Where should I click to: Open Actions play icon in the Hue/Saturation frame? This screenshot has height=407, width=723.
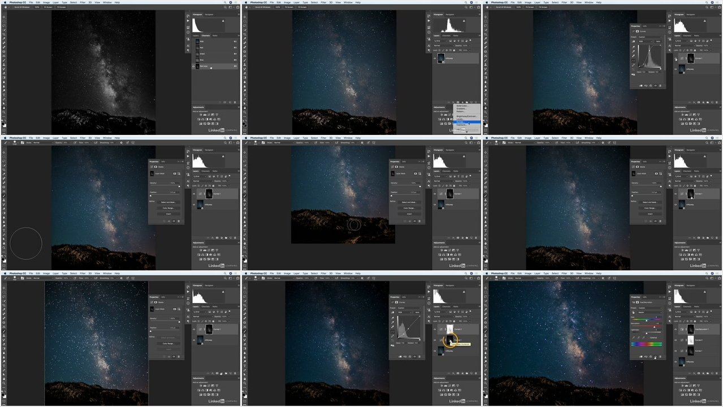[x=670, y=292]
